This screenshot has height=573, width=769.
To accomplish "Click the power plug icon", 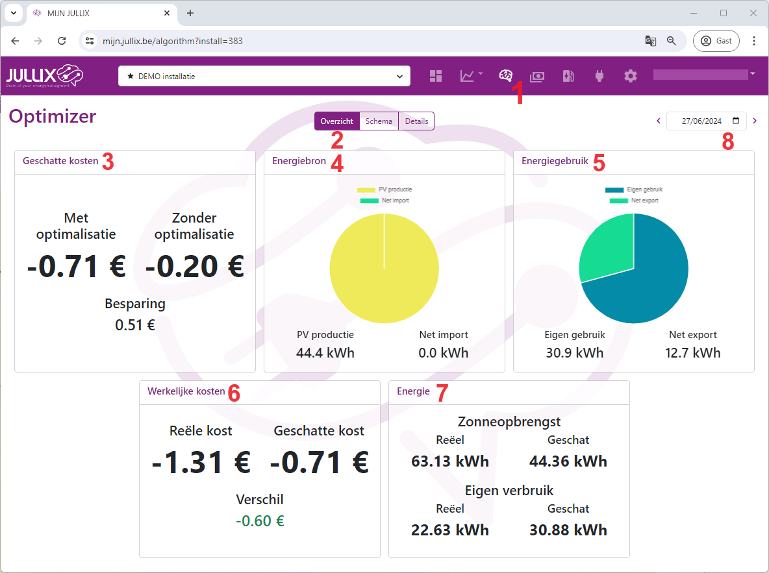I will pos(599,76).
